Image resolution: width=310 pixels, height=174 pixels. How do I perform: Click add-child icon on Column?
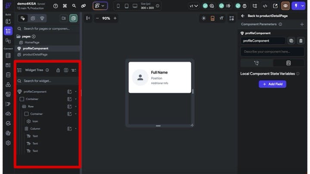pos(69,128)
